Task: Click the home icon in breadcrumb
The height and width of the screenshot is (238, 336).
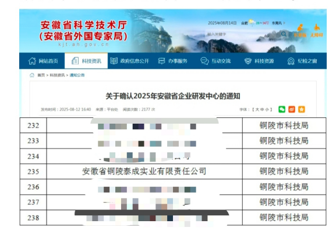Action: click(x=32, y=75)
